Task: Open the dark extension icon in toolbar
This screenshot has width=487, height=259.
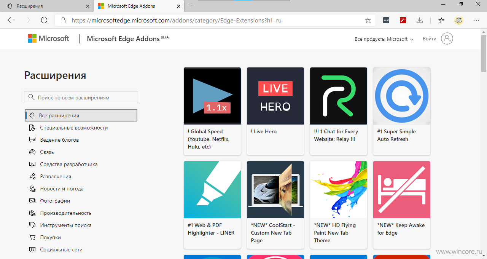Action: (386, 20)
